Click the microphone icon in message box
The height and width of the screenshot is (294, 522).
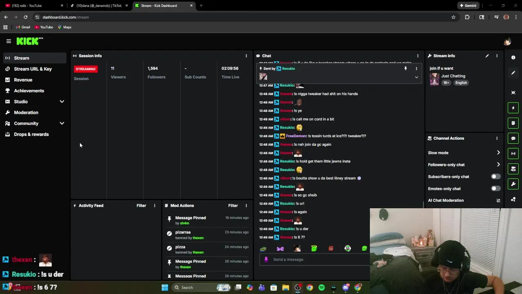point(266,259)
